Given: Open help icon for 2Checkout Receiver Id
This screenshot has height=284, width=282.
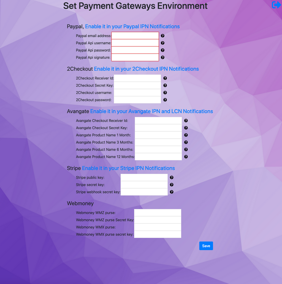Looking at the screenshot, I should [x=165, y=78].
